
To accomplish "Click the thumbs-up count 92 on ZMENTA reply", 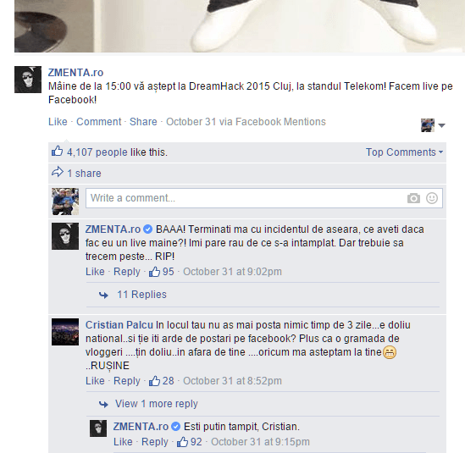I will tap(190, 442).
